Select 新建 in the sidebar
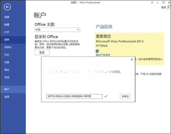This screenshot has width=171, height=134. 7,25
